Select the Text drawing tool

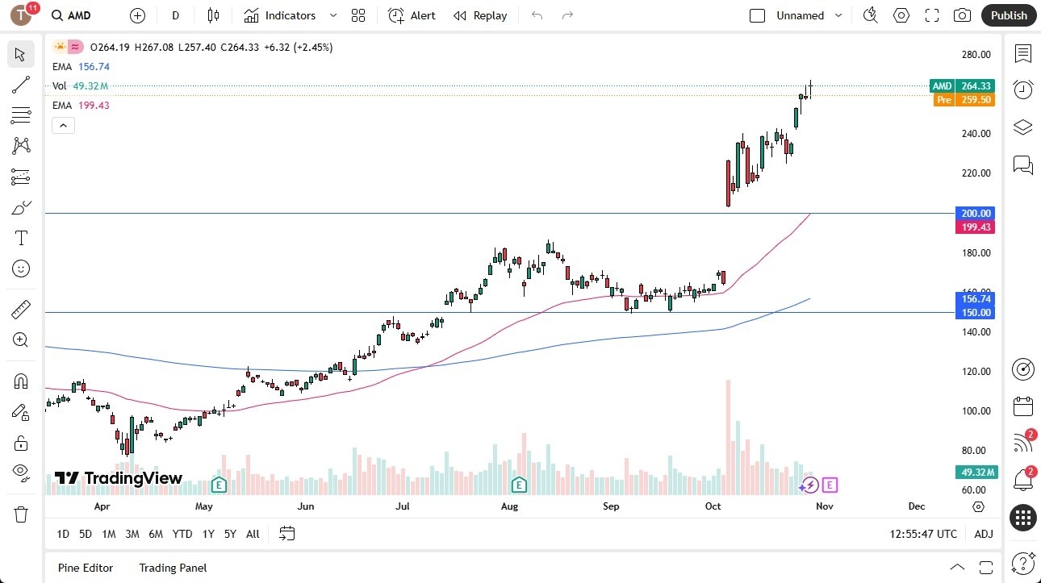point(20,238)
